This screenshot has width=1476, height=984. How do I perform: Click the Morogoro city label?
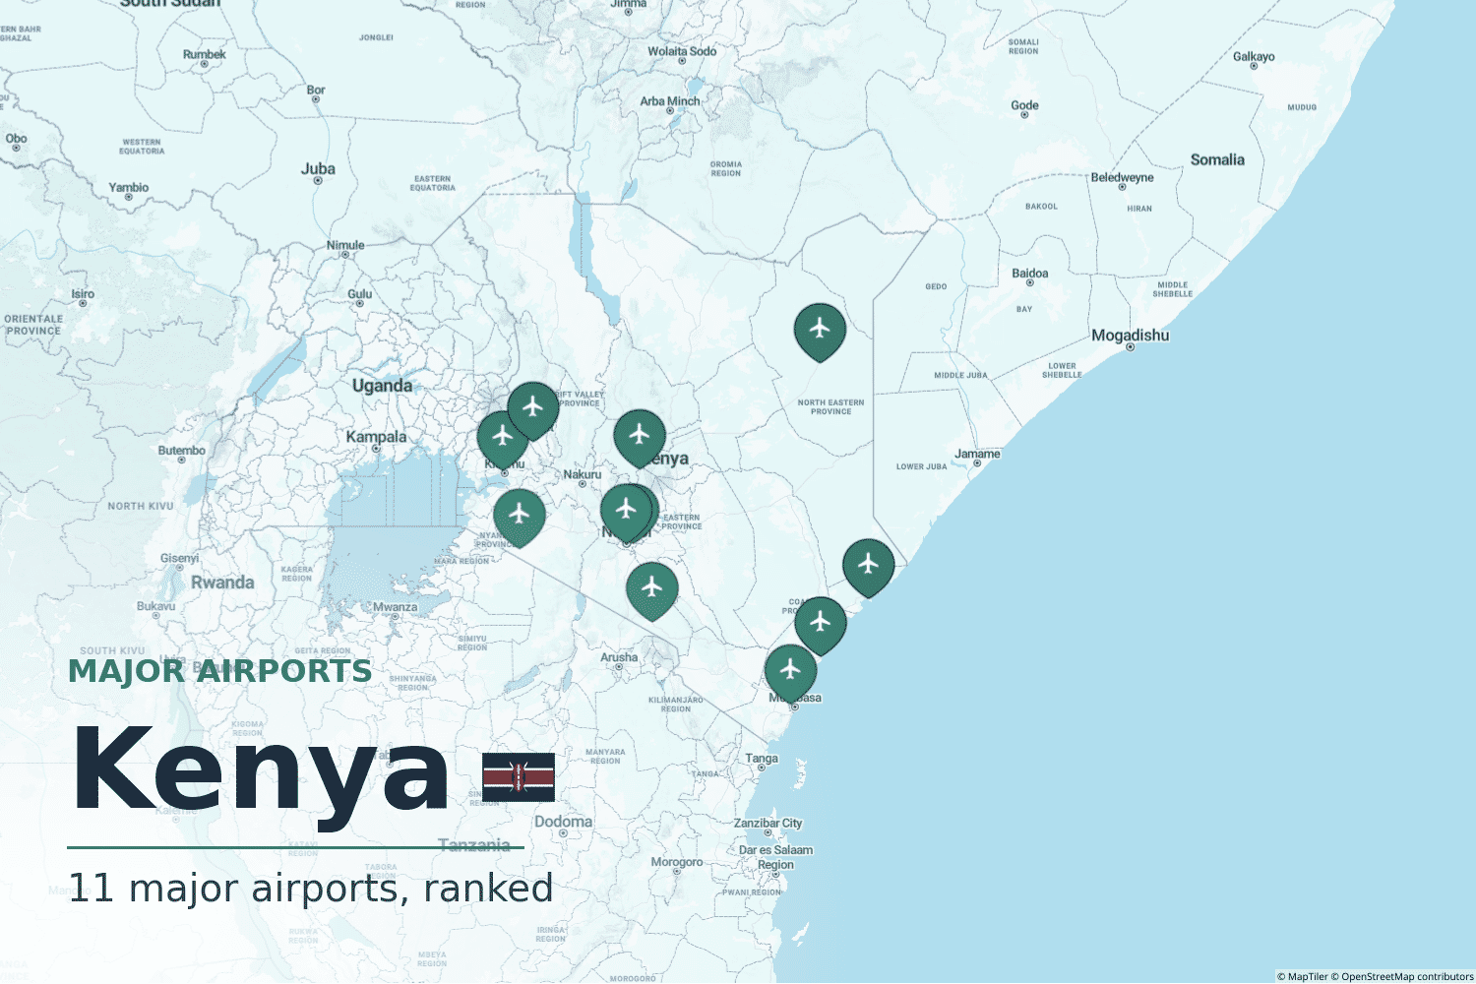[677, 862]
